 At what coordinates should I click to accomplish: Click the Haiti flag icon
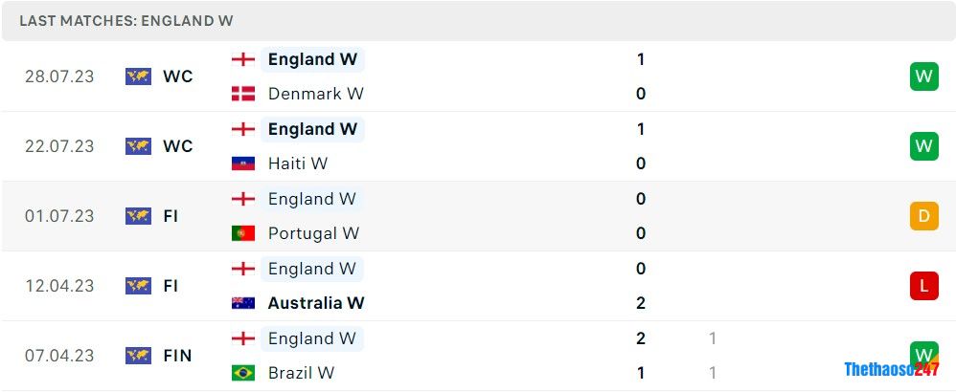tap(243, 163)
